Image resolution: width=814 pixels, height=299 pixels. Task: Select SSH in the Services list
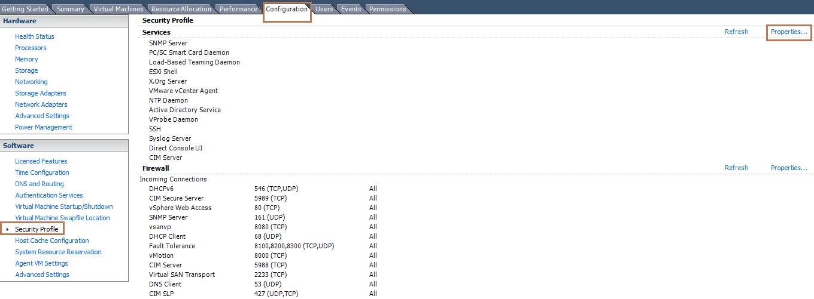[155, 129]
